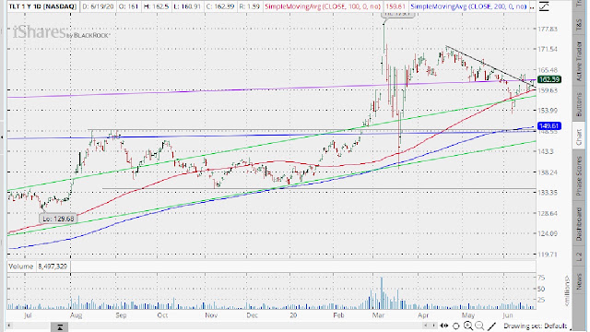The image size is (590, 332).
Task: Open the Phase Scores side tab
Action: click(579, 176)
